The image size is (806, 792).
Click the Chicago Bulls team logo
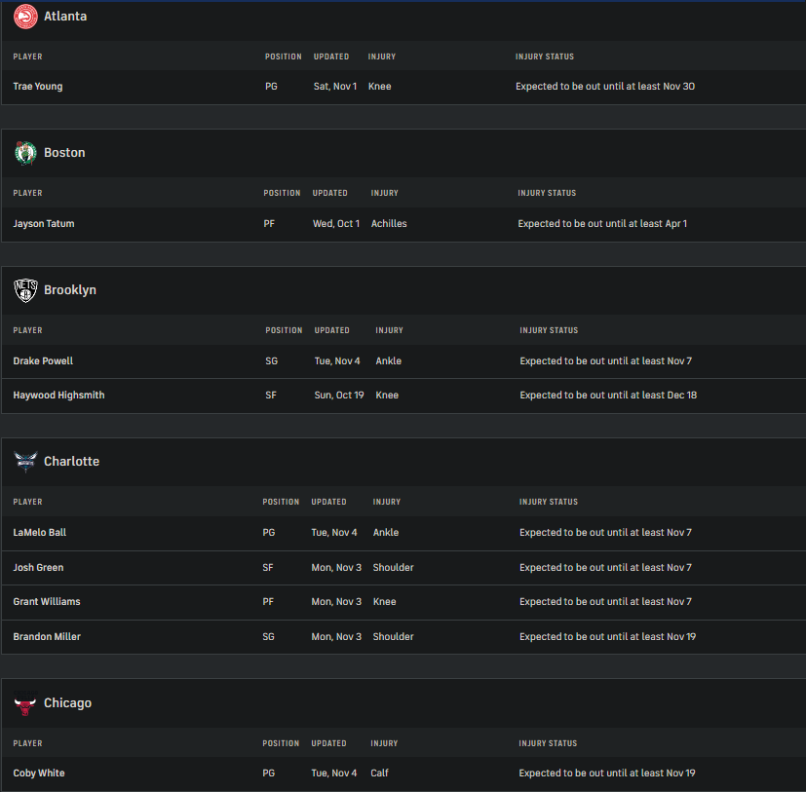click(x=25, y=703)
